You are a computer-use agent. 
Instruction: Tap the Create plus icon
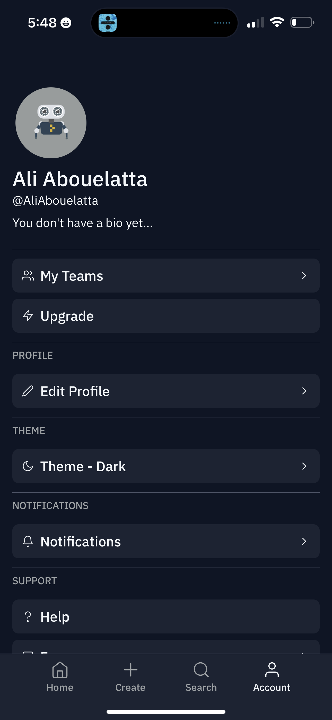tap(130, 670)
